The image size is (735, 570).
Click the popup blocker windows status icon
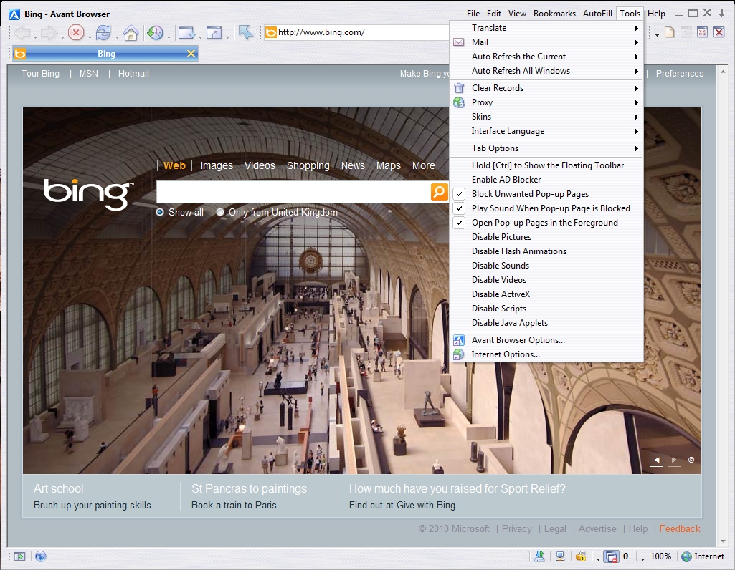click(x=611, y=556)
